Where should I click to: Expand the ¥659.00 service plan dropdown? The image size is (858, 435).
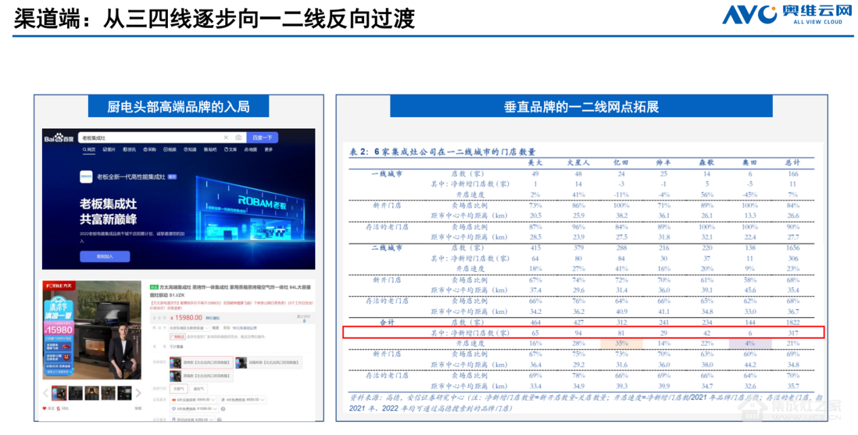click(x=242, y=399)
